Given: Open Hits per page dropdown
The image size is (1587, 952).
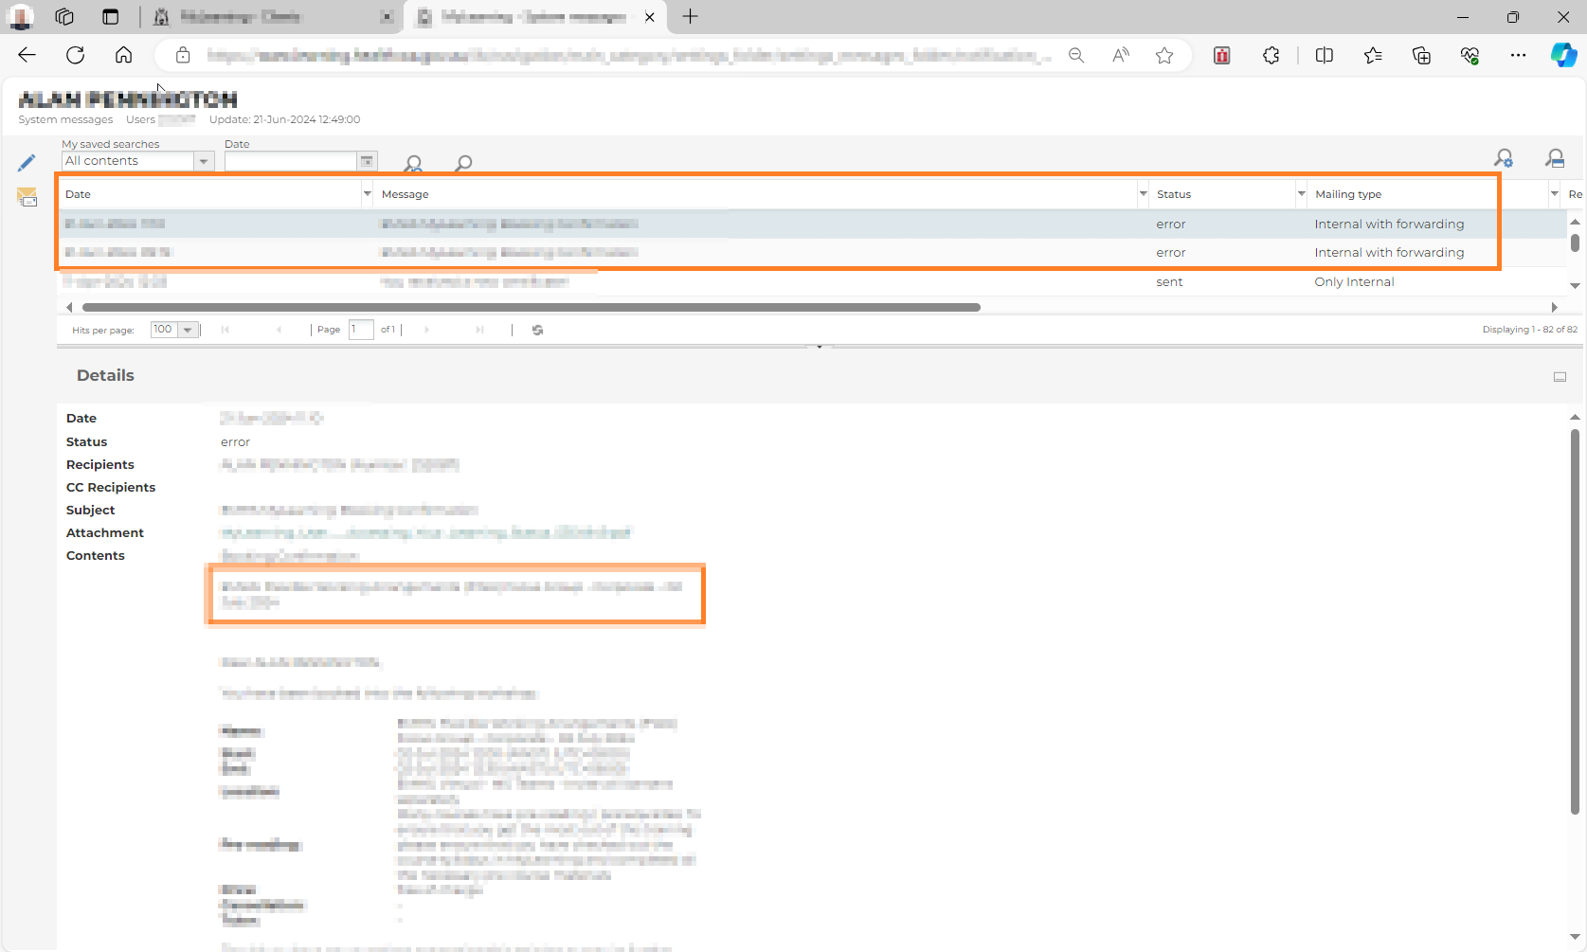Looking at the screenshot, I should coord(188,330).
